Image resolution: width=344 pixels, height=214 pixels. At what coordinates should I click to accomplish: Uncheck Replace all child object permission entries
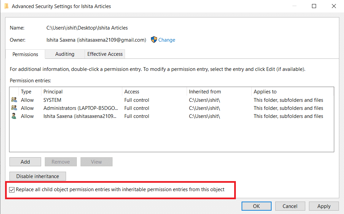12,189
